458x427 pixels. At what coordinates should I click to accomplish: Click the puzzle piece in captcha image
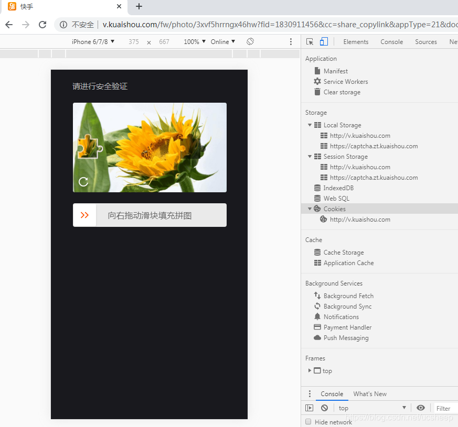(90, 146)
